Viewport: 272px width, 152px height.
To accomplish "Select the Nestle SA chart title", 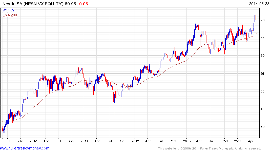I will pyautogui.click(x=33, y=4).
